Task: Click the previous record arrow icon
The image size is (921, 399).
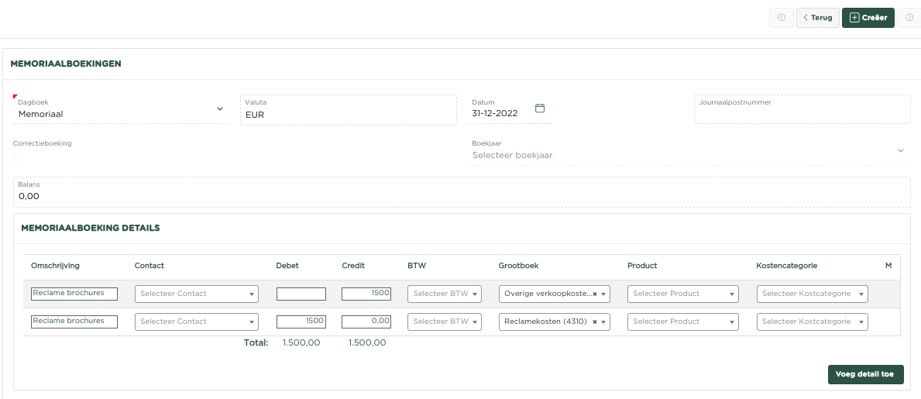Action: (x=781, y=17)
